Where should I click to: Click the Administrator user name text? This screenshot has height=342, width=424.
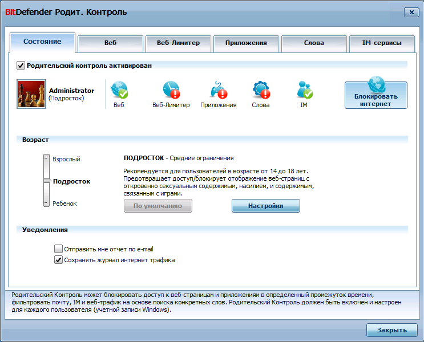tap(72, 91)
